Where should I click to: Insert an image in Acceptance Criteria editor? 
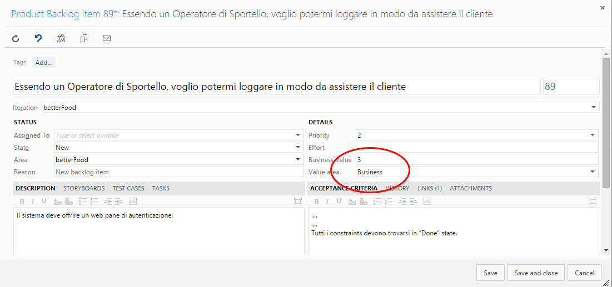[427, 202]
